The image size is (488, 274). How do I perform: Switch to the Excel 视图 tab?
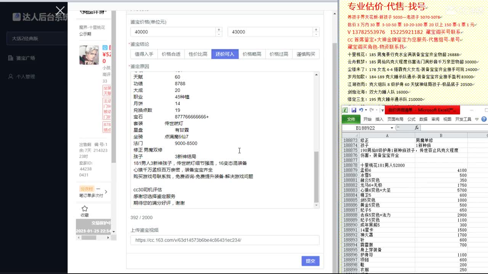point(447,119)
